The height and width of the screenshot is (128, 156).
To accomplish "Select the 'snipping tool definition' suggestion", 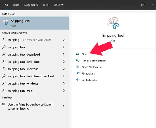I will (34, 62).
